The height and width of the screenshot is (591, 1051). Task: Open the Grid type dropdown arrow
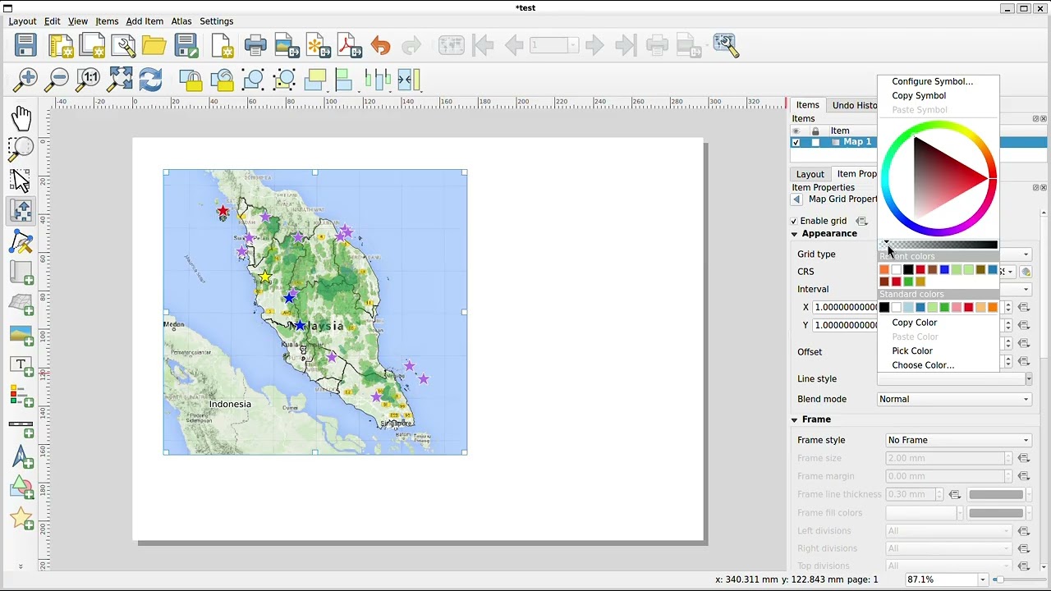click(x=1026, y=254)
